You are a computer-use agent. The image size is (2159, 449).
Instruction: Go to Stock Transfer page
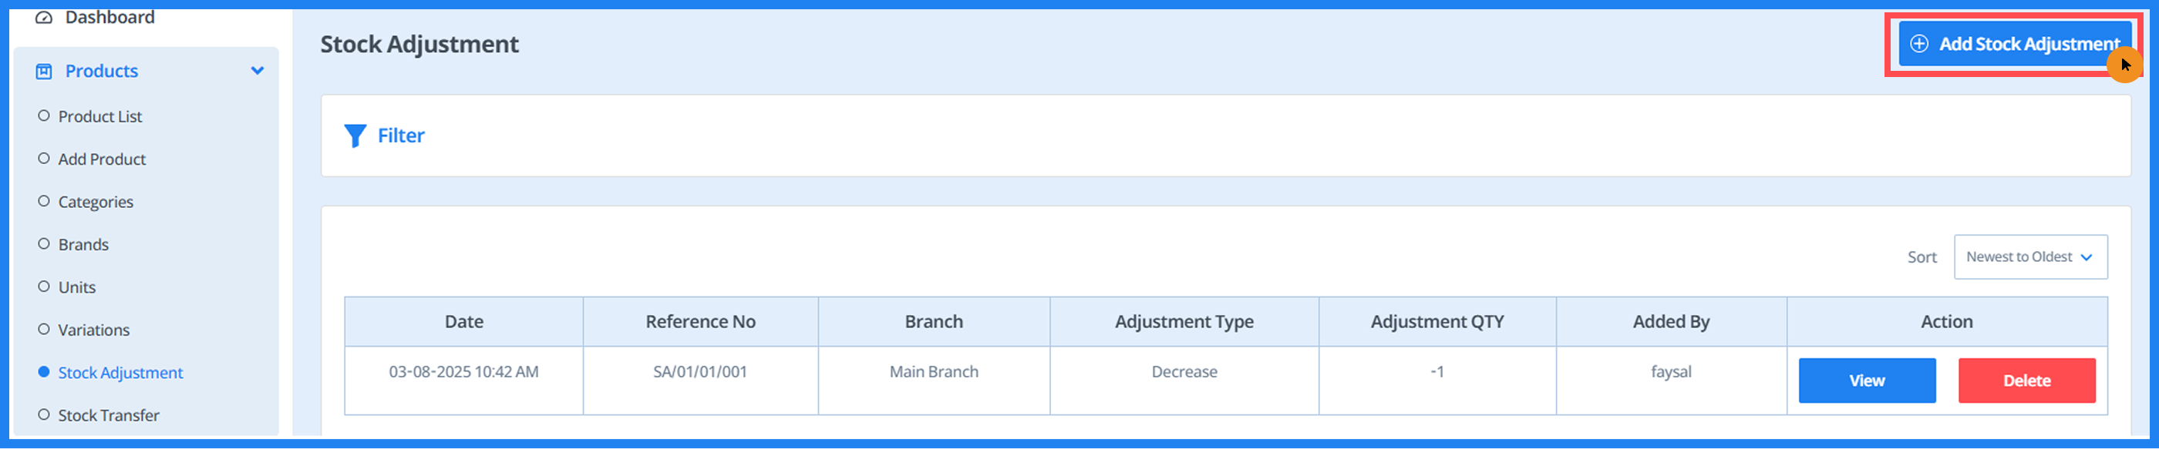[108, 415]
